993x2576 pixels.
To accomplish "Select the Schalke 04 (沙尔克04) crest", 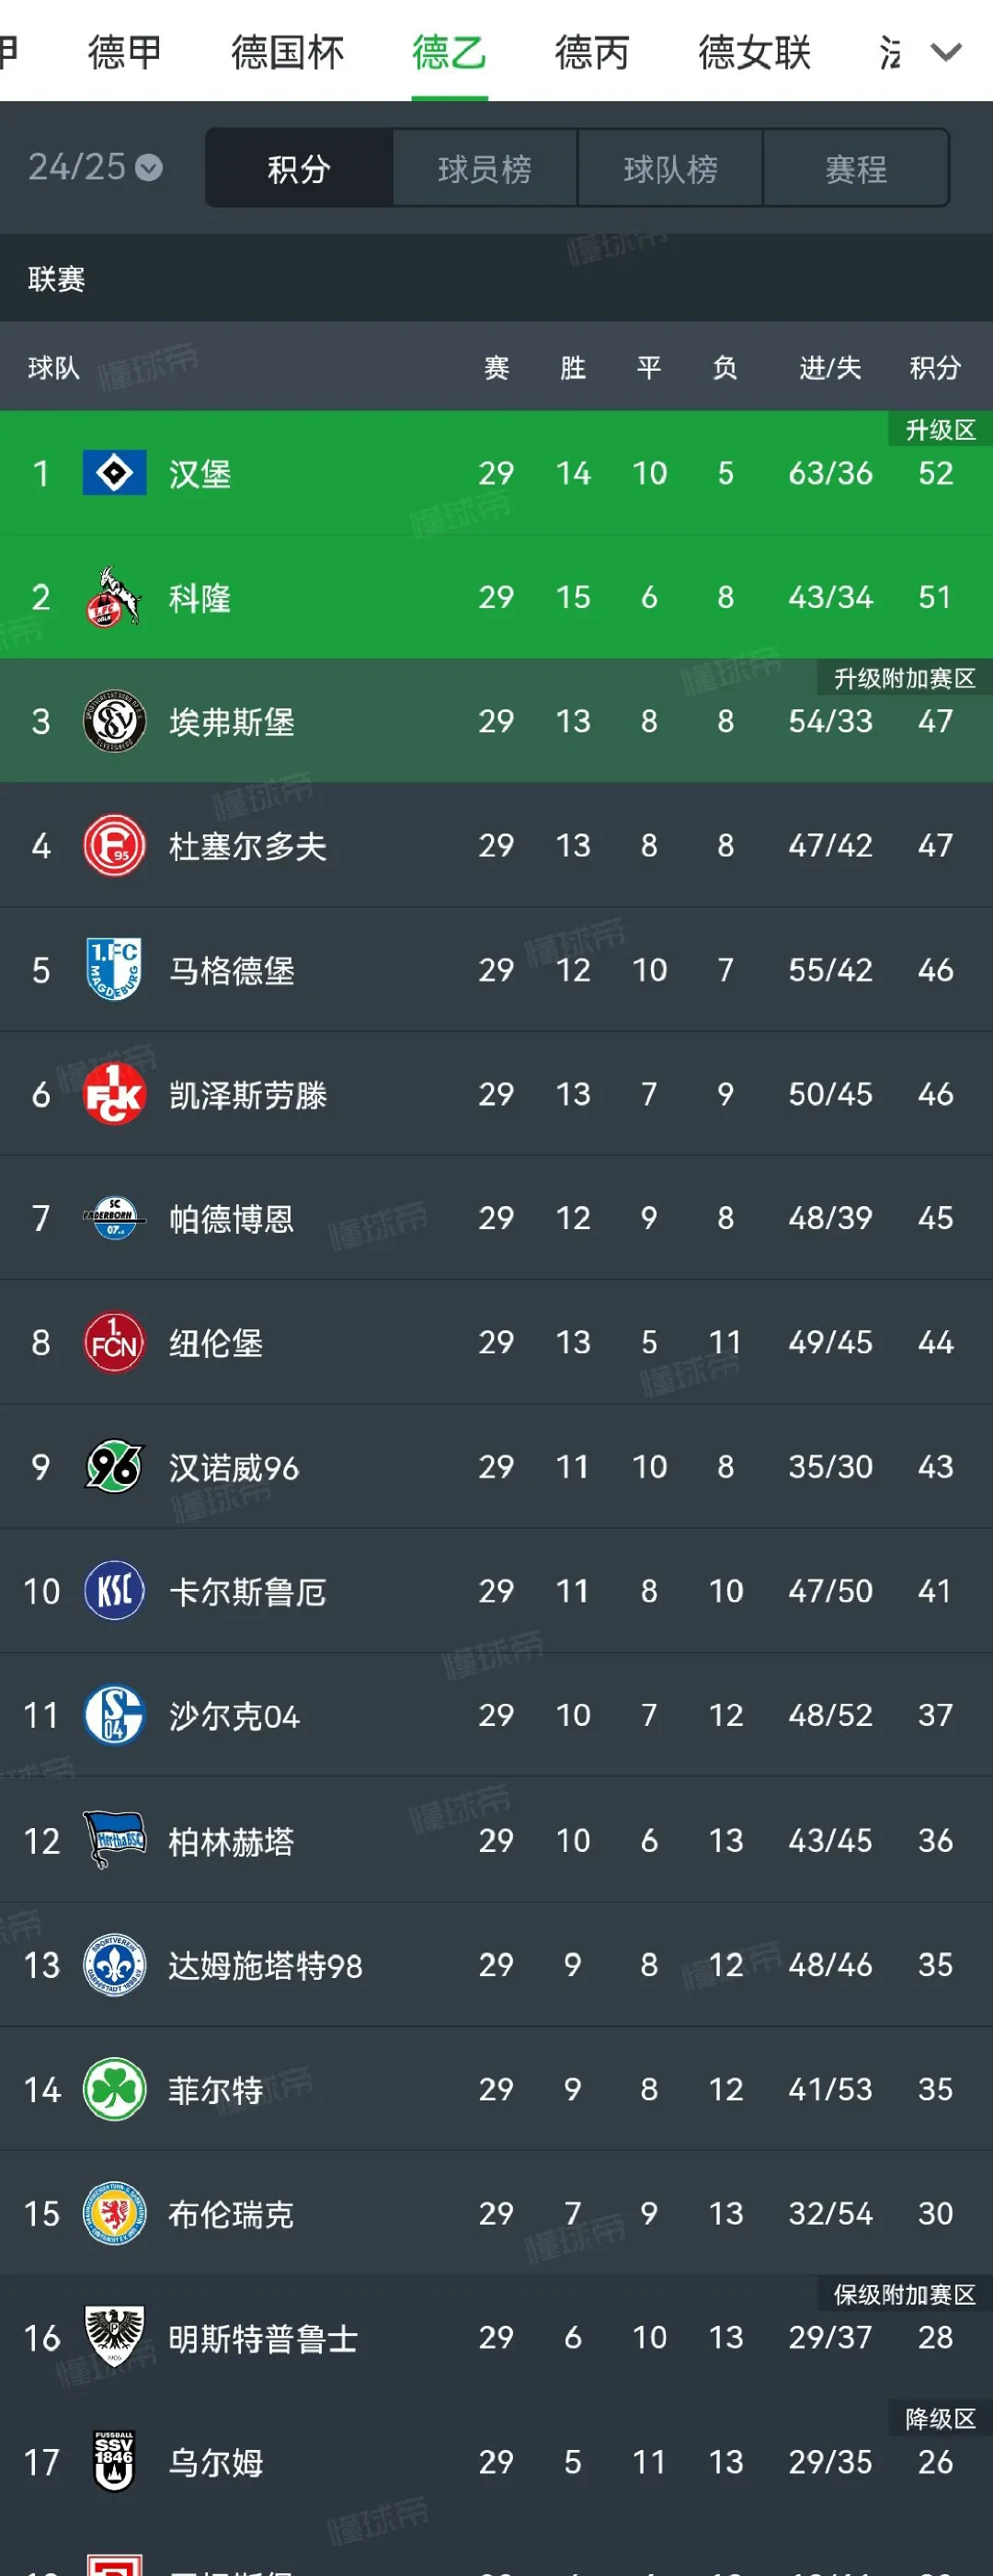I will tap(114, 1714).
